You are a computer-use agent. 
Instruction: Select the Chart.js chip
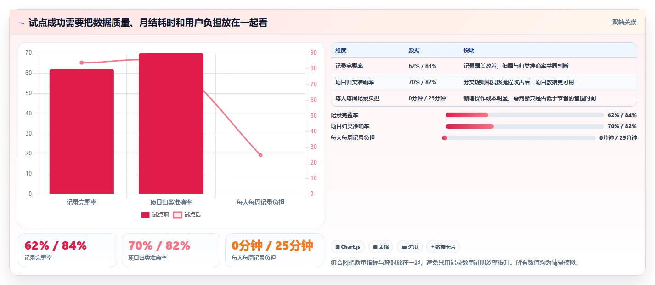[x=348, y=247]
